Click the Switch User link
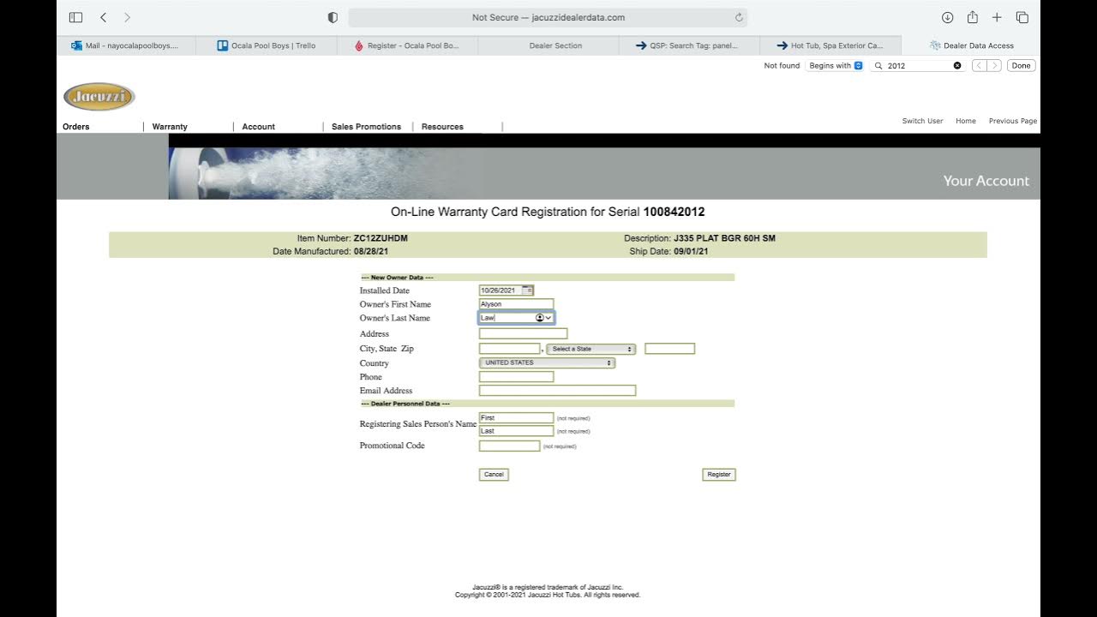1097x617 pixels. tap(922, 121)
